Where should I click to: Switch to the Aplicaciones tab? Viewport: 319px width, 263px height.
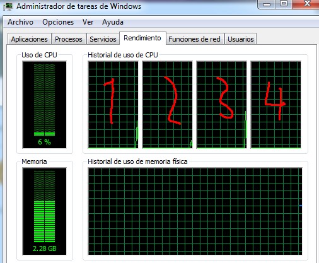(29, 39)
